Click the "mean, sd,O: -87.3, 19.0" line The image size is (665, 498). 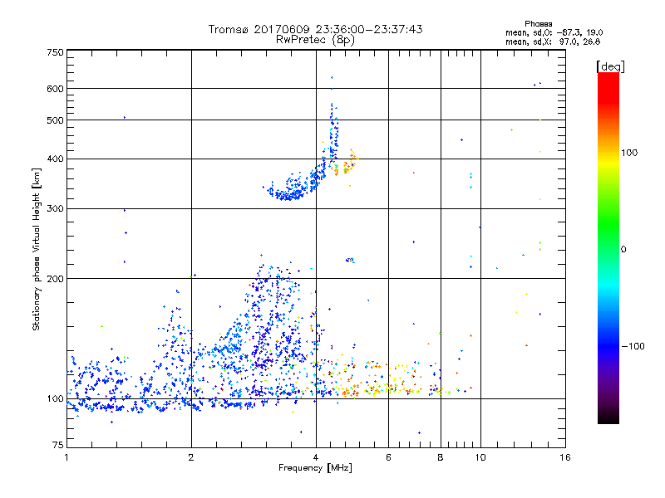click(554, 32)
